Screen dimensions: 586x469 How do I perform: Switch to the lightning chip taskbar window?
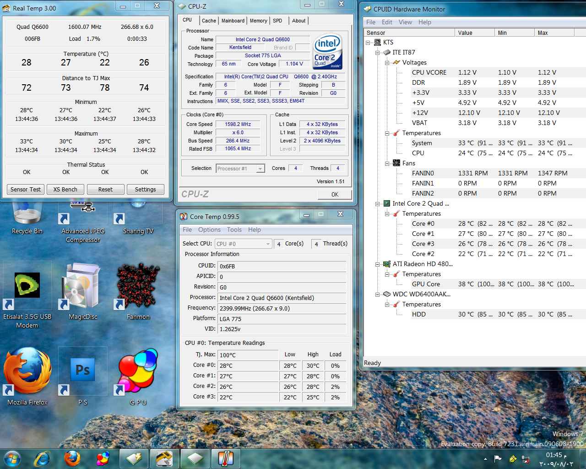point(134,458)
